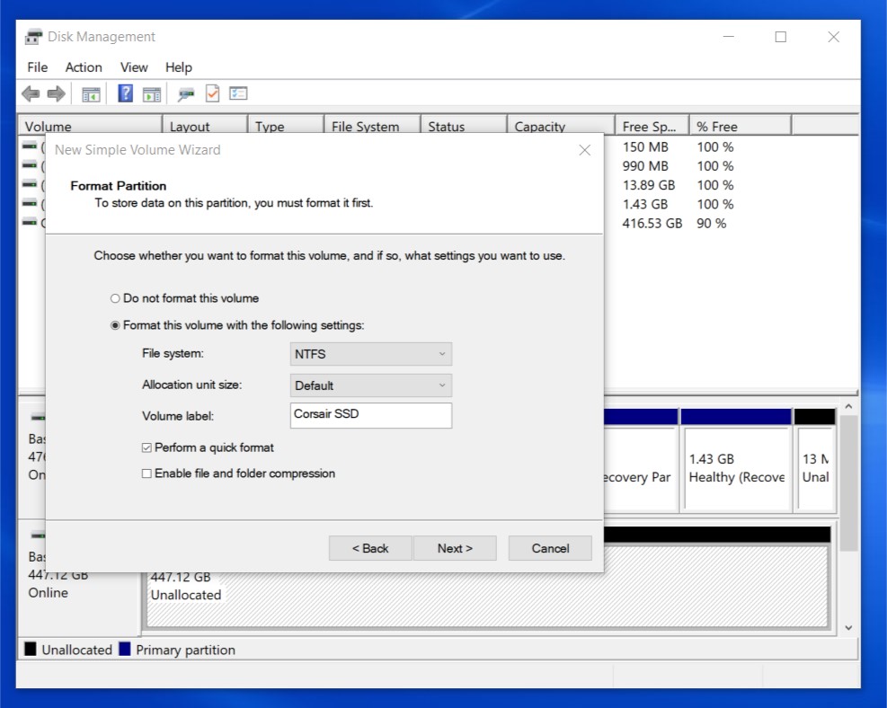Select 'Format this volume with the following settings'
The width and height of the screenshot is (887, 708).
coord(115,325)
